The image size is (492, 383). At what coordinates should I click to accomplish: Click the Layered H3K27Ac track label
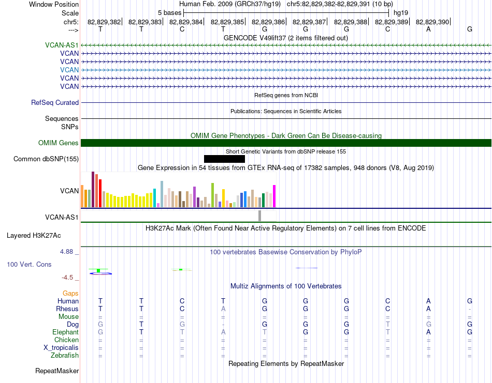(34, 235)
